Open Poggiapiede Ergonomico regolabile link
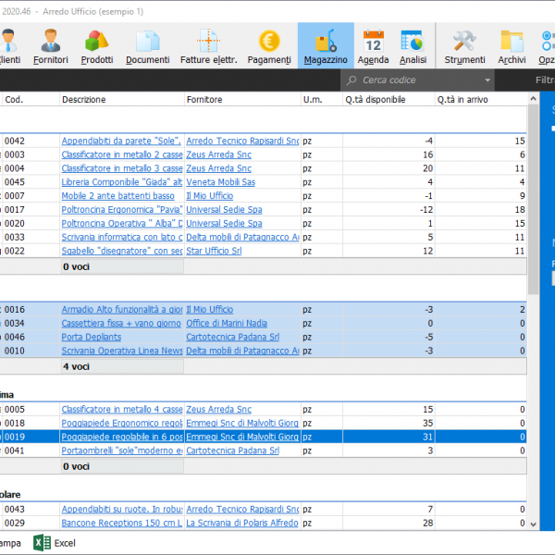 [x=122, y=424]
